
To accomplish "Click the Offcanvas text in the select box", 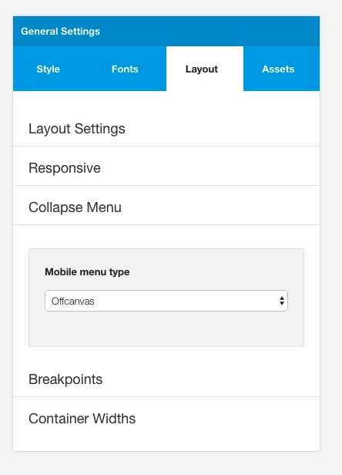I will 72,301.
